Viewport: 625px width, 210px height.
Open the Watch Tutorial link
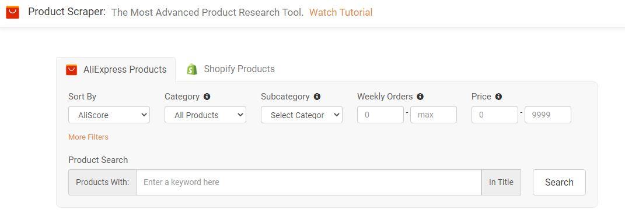point(341,12)
